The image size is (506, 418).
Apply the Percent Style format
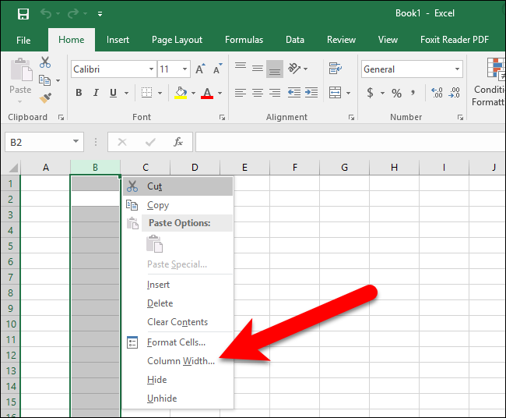point(396,93)
